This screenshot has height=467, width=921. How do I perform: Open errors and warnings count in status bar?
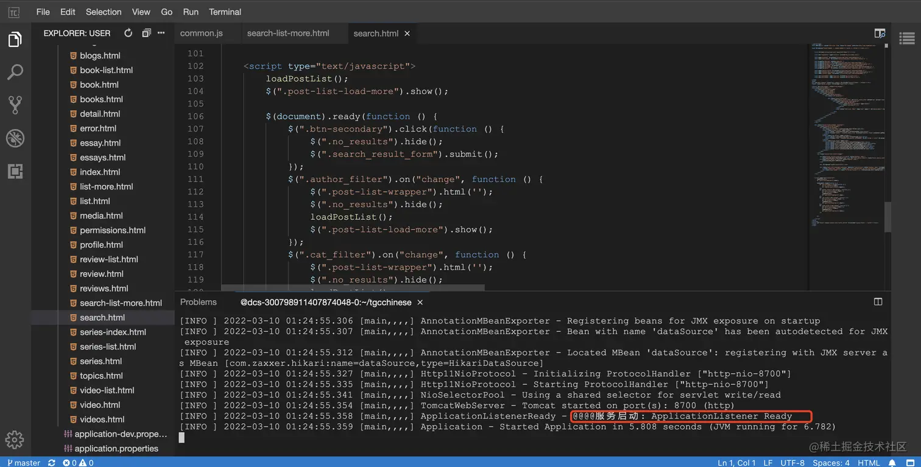78,463
